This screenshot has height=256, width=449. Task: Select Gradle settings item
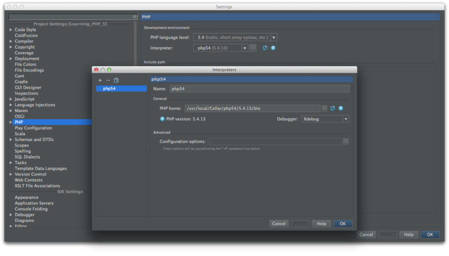pyautogui.click(x=21, y=82)
